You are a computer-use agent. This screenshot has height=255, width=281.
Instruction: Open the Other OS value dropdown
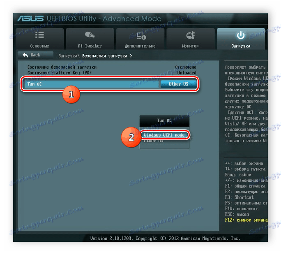[x=178, y=84]
